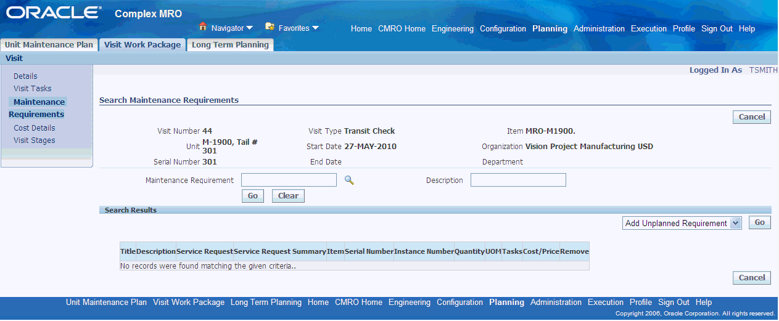Screen dimensions: 779x321
Task: Click the Item column header
Action: click(336, 251)
